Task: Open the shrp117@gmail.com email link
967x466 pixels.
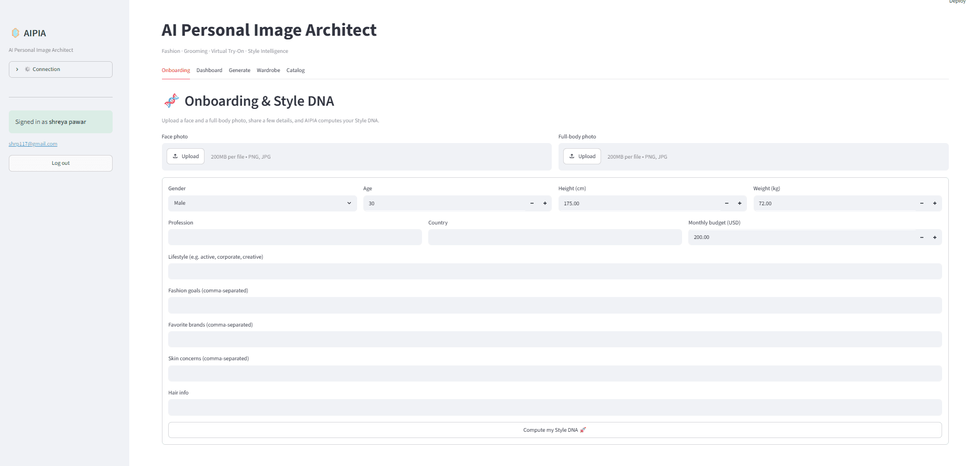Action: [33, 144]
